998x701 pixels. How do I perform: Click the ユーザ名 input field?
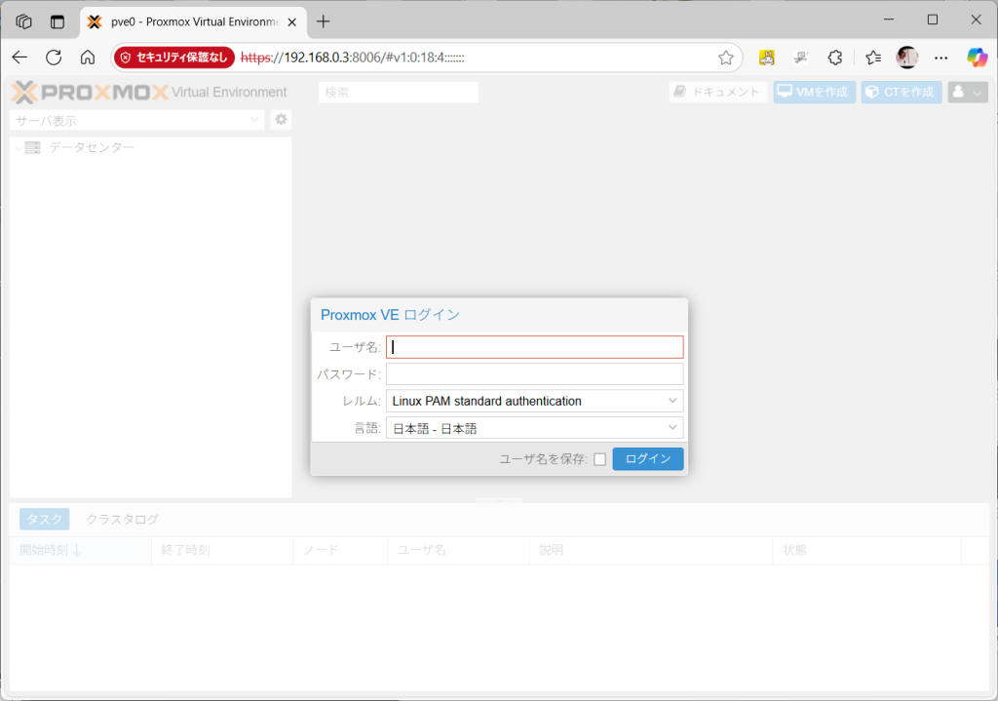(x=535, y=347)
